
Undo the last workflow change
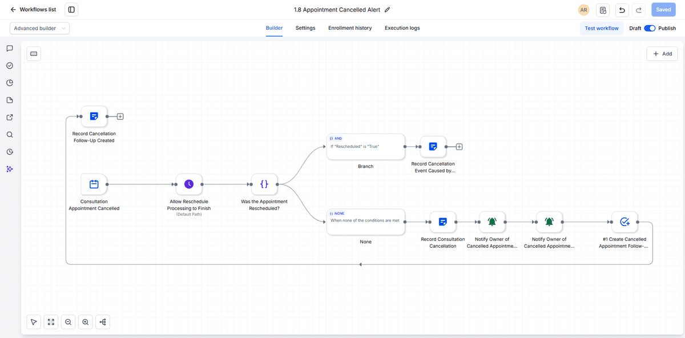click(x=622, y=10)
